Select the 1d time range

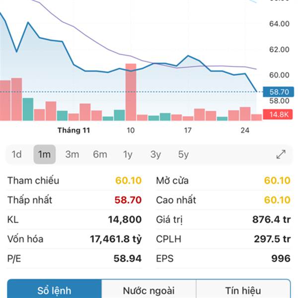click(17, 154)
